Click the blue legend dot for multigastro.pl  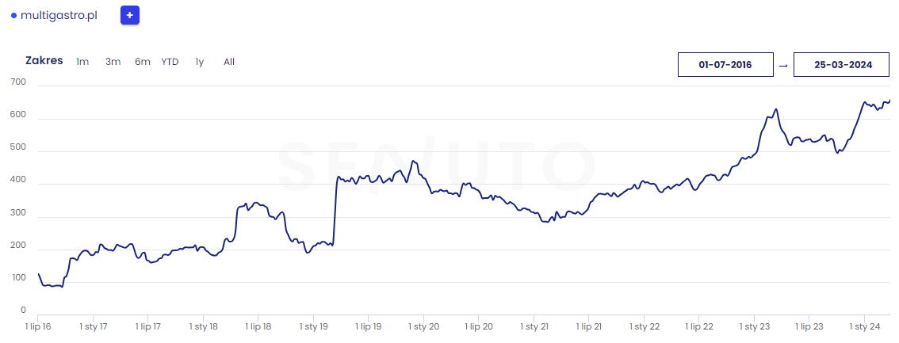coord(14,16)
